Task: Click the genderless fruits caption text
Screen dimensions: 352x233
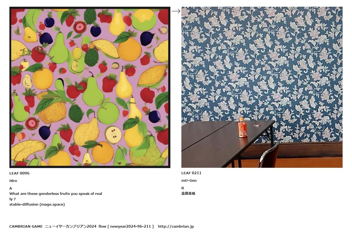Action: tap(56, 196)
